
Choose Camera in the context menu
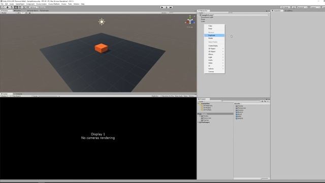pos(214,72)
